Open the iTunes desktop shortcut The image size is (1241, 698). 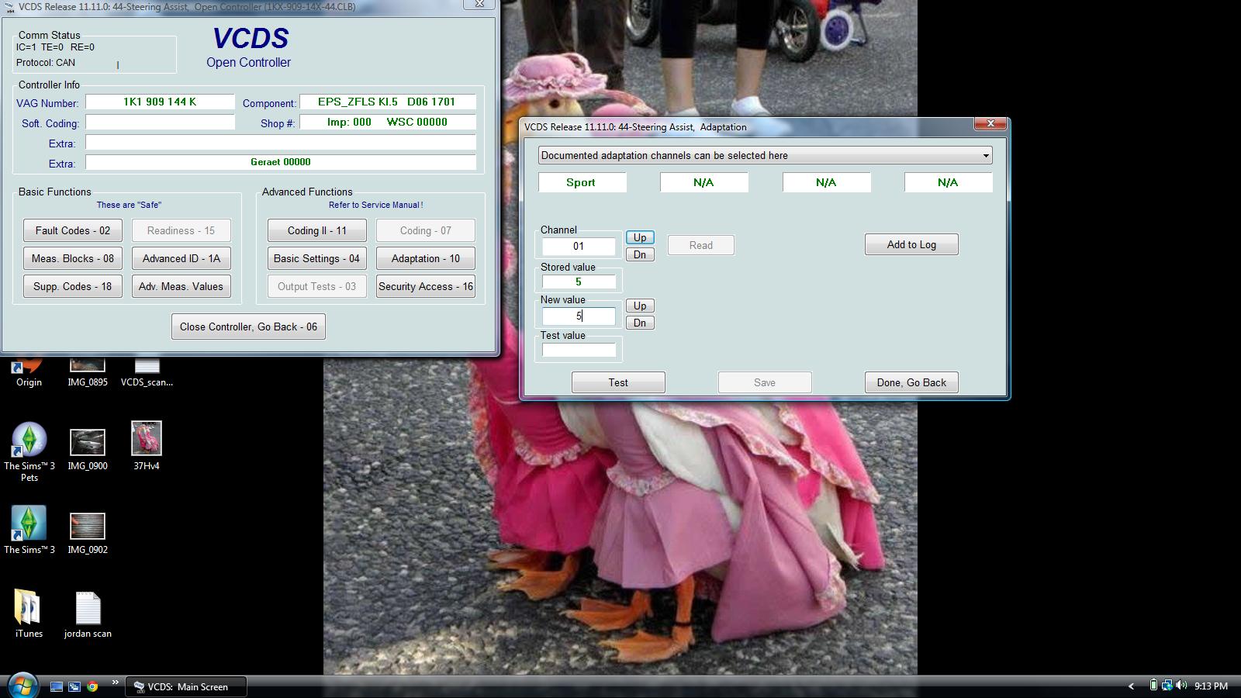tap(29, 610)
